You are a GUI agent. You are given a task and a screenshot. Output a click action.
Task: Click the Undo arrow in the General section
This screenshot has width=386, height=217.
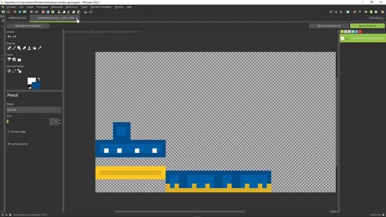coord(9,37)
